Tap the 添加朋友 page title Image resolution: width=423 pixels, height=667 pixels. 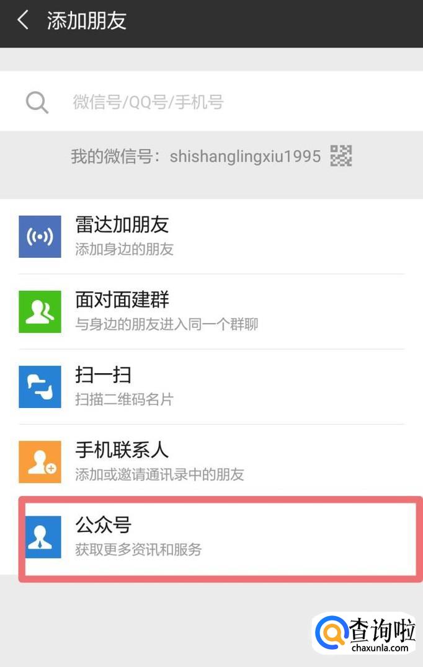pyautogui.click(x=87, y=20)
